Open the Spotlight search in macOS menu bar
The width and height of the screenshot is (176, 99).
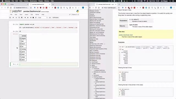tap(170, 1)
